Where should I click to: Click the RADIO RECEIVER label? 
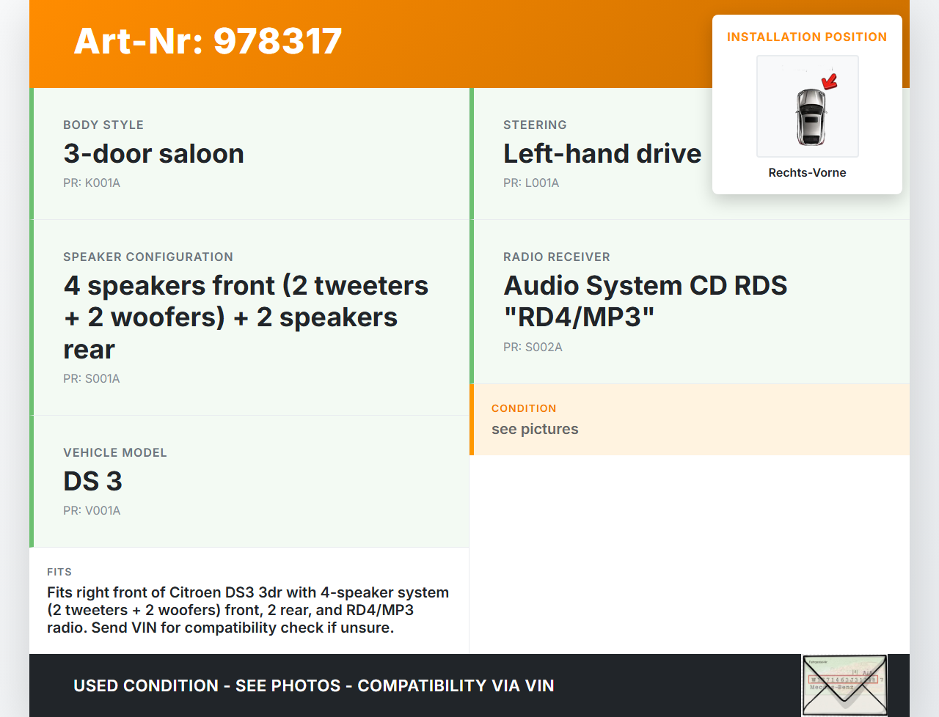[x=557, y=257]
